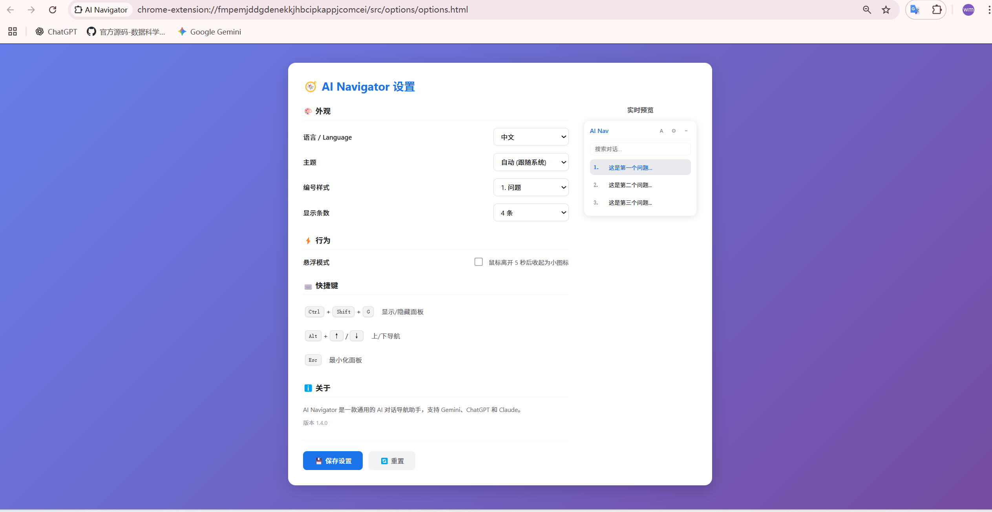Image resolution: width=992 pixels, height=512 pixels.
Task: Click the Reset button
Action: point(392,461)
